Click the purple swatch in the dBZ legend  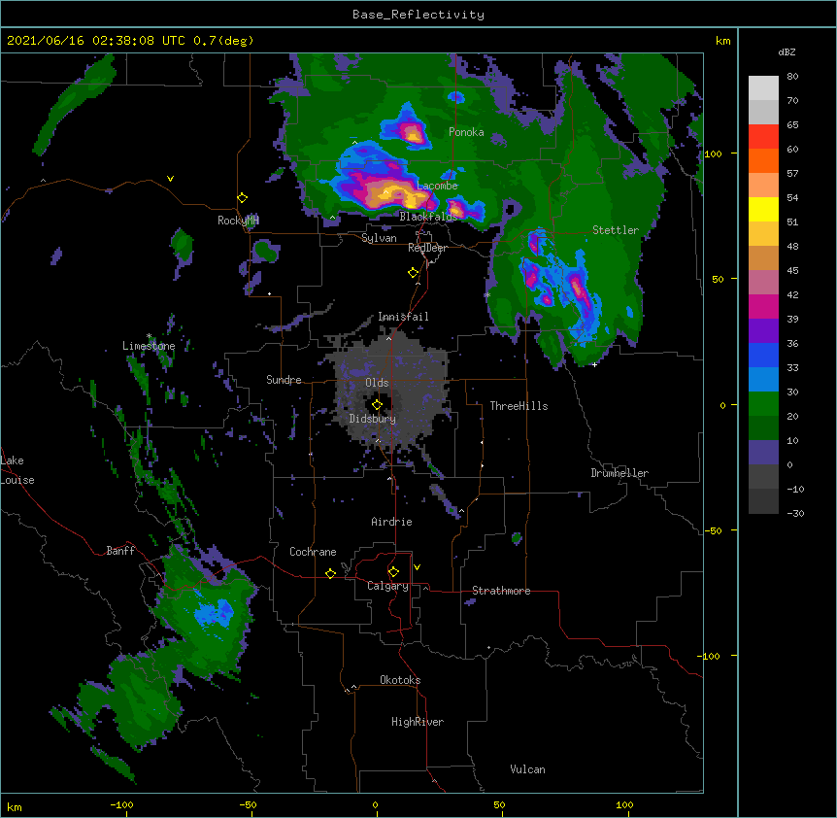[x=763, y=331]
